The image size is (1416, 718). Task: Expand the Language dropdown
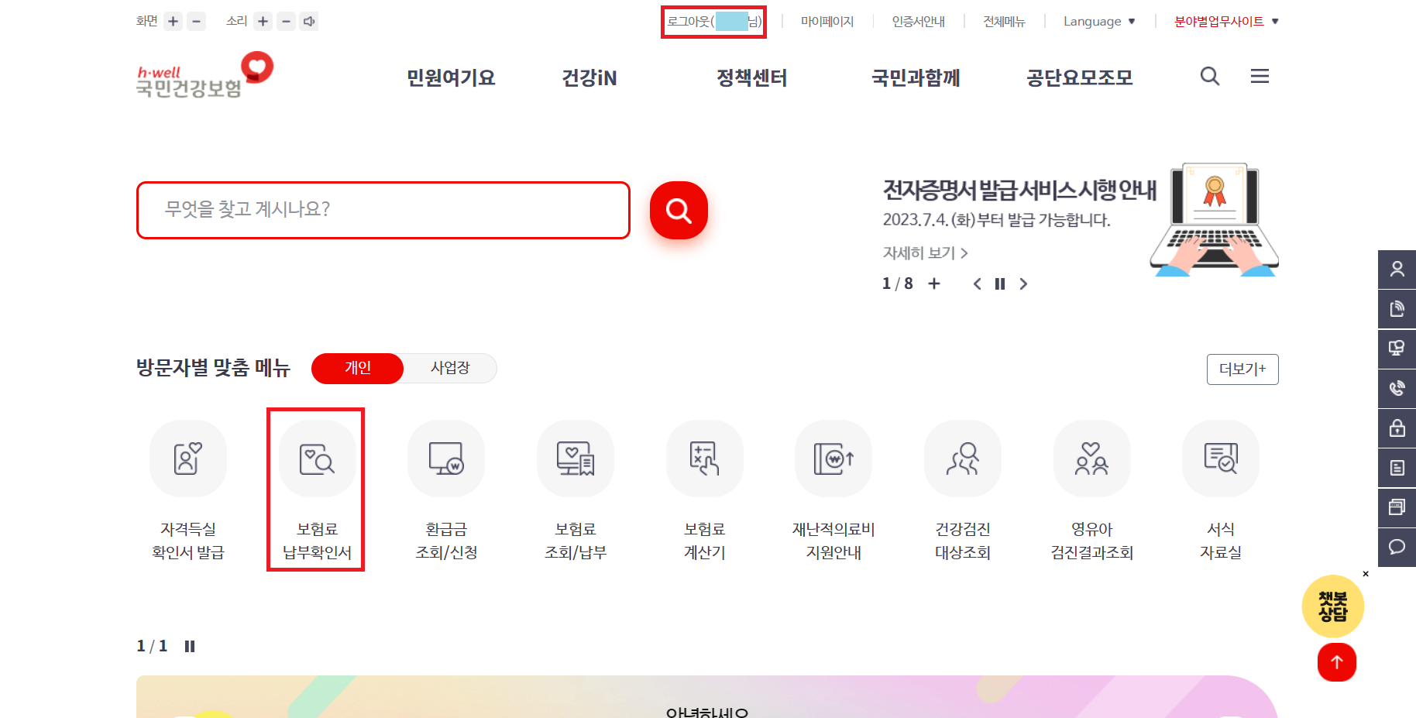click(x=1099, y=22)
